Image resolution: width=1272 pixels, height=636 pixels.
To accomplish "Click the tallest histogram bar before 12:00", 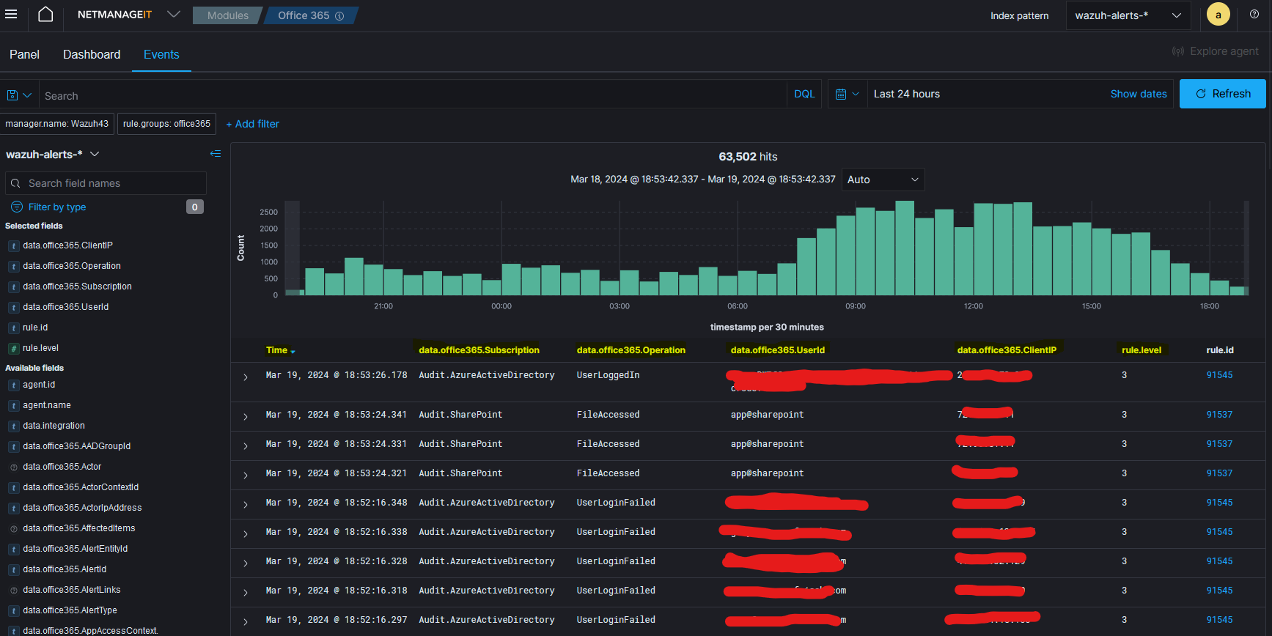I will click(x=905, y=248).
